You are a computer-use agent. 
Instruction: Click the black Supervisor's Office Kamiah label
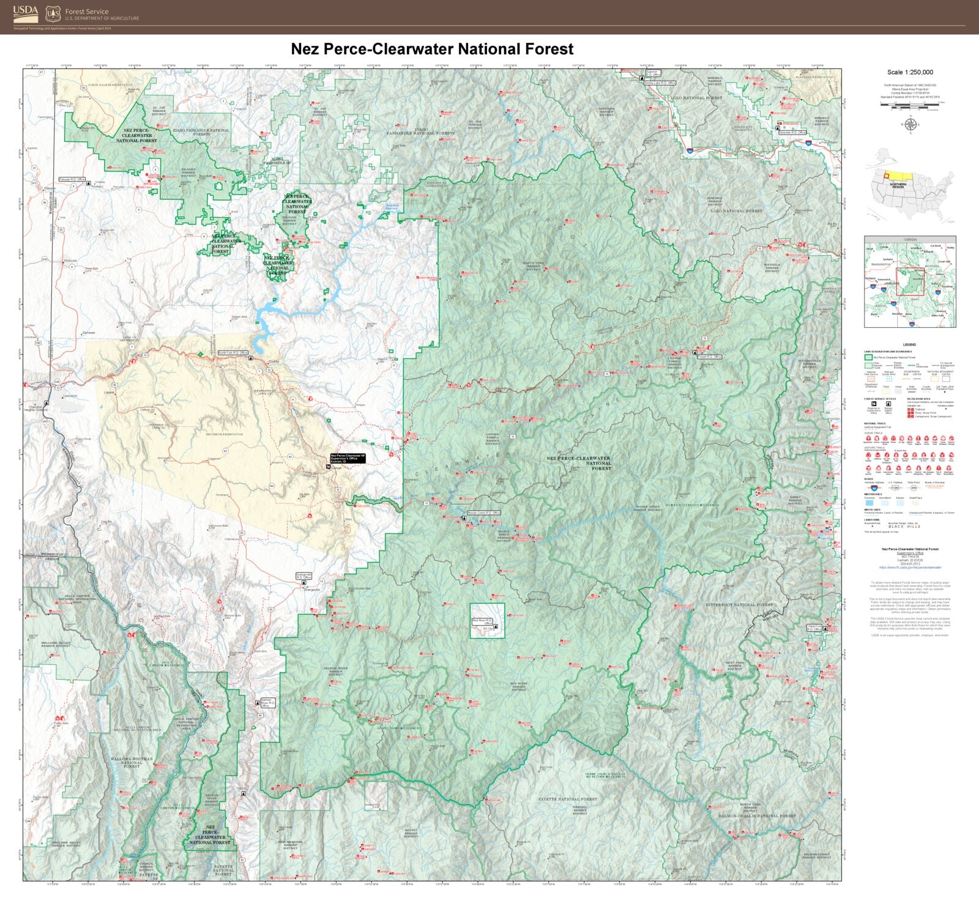point(348,458)
